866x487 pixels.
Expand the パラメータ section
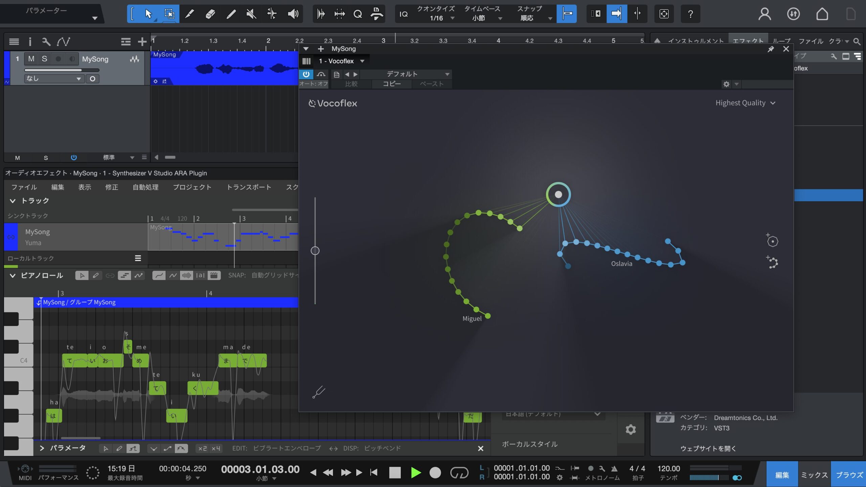tap(42, 448)
